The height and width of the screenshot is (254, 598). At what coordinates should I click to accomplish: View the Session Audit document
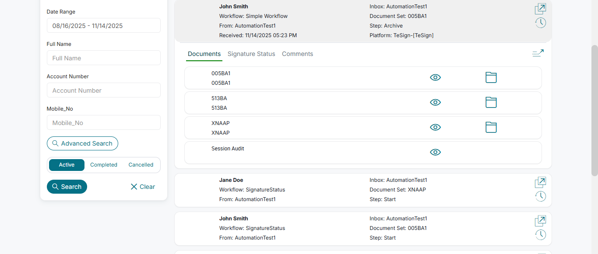tap(435, 153)
